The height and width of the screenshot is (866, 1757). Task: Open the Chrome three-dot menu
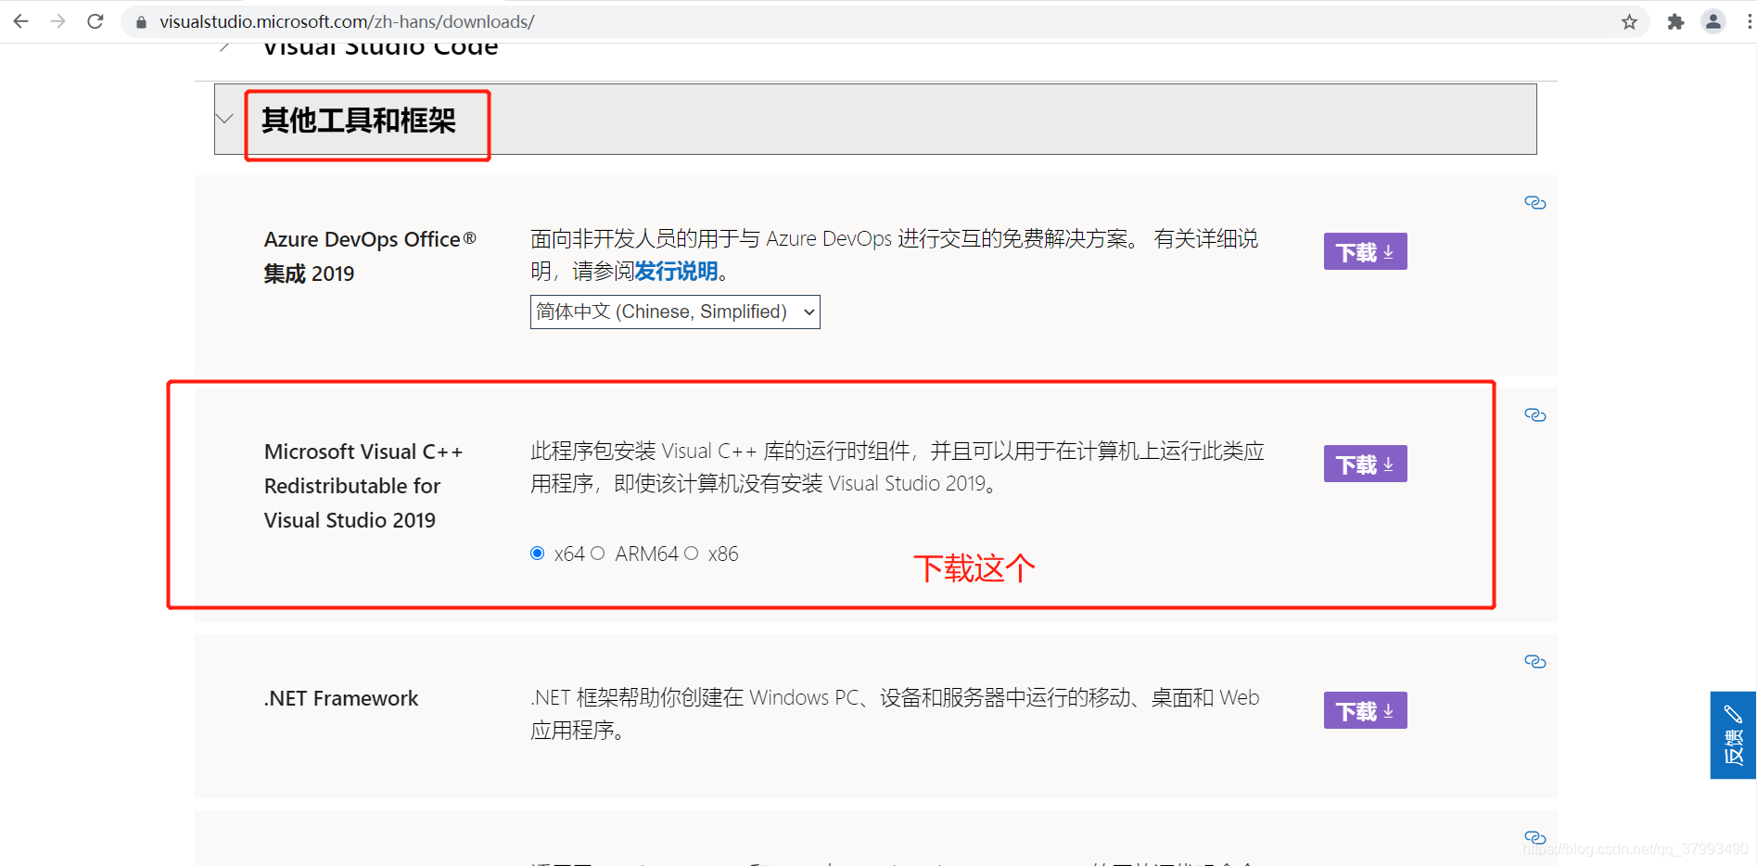[1749, 21]
